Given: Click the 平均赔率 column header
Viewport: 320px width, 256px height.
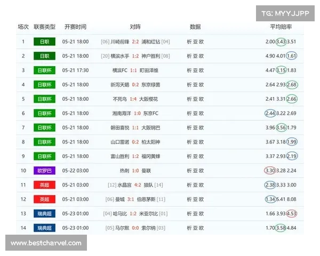Looking at the screenshot, I should pos(281,27).
